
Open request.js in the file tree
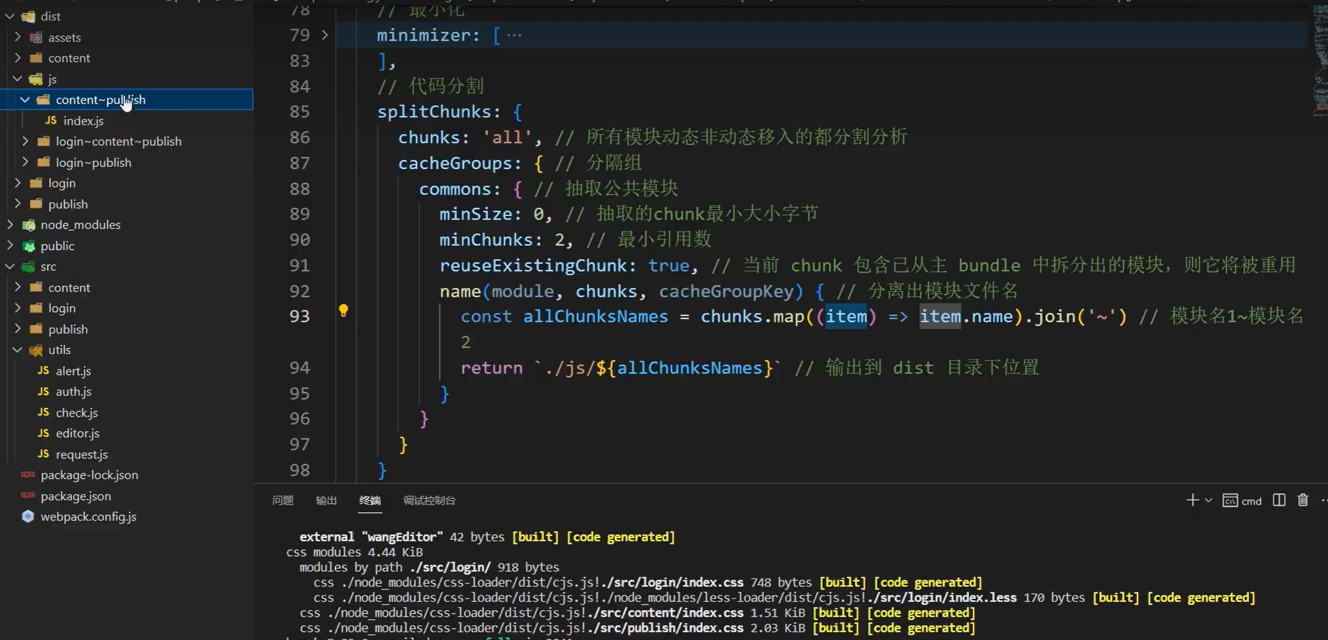click(x=81, y=454)
